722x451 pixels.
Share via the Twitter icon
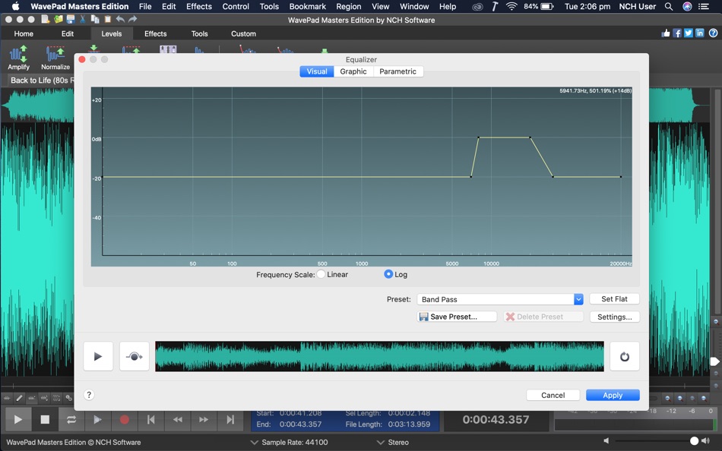click(689, 33)
